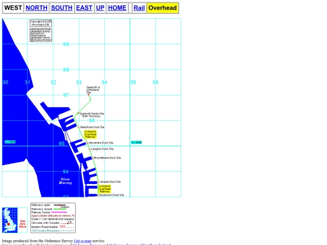327x245 pixels.
Task: Open the Get-a-map service link
Action: [82, 241]
